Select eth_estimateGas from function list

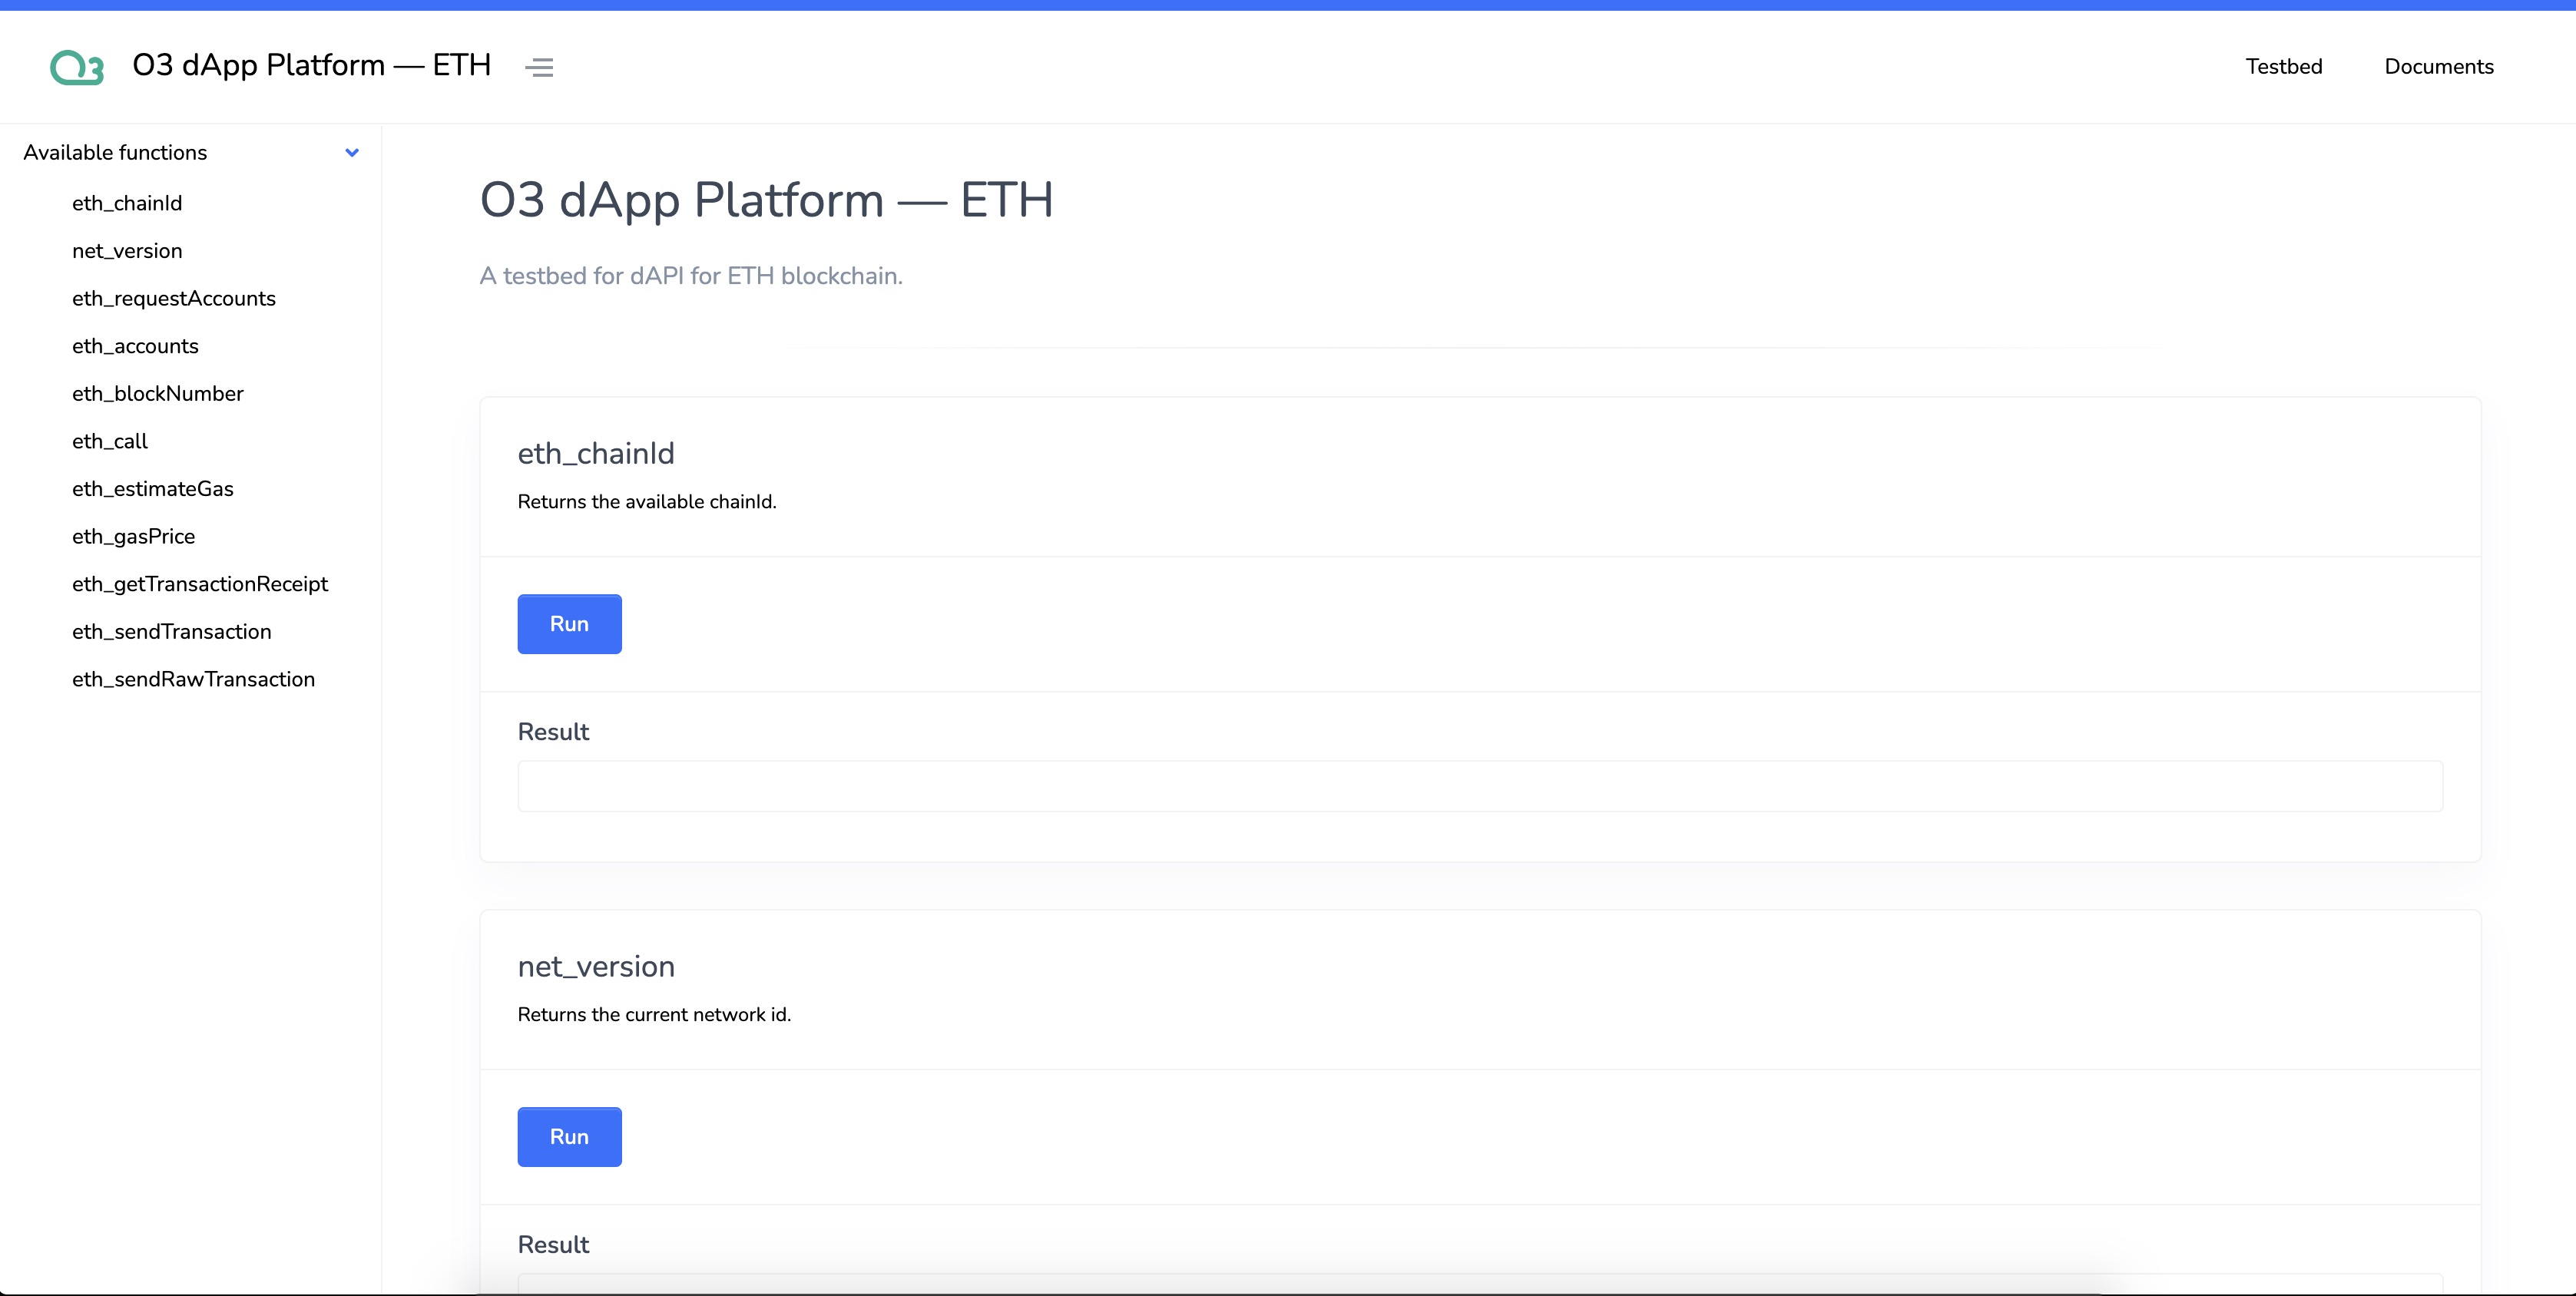153,489
